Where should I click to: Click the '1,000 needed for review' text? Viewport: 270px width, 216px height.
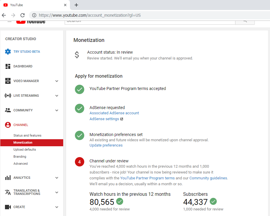click(x=203, y=209)
